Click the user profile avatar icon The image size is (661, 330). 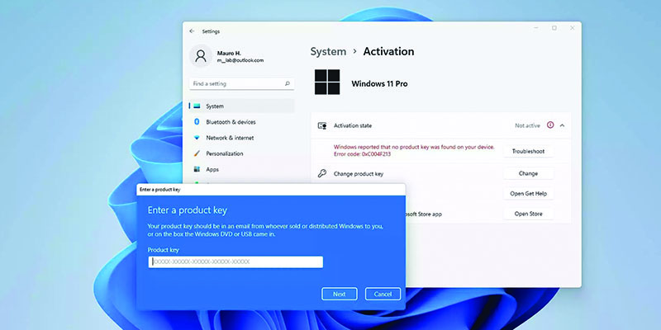(201, 55)
